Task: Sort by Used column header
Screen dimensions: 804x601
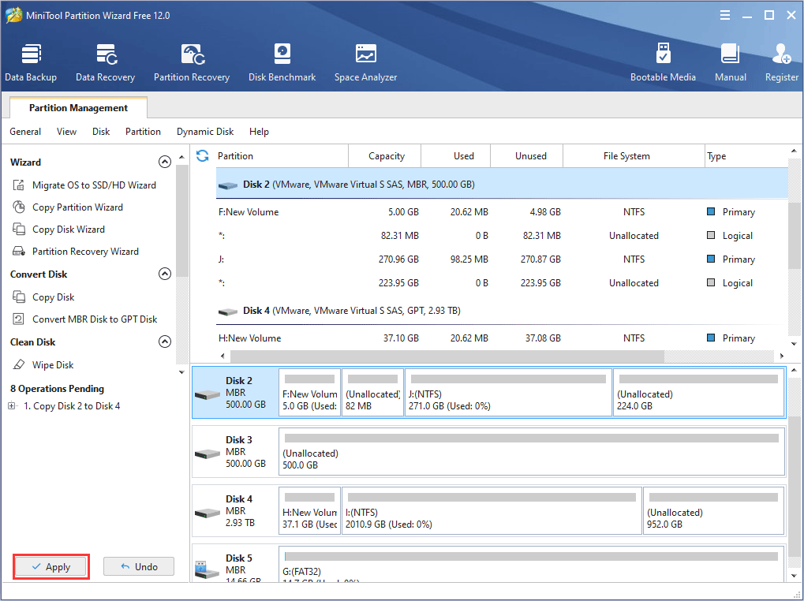Action: pyautogui.click(x=456, y=155)
